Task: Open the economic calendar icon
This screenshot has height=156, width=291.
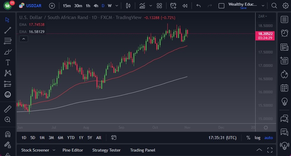Action: pos(284,88)
